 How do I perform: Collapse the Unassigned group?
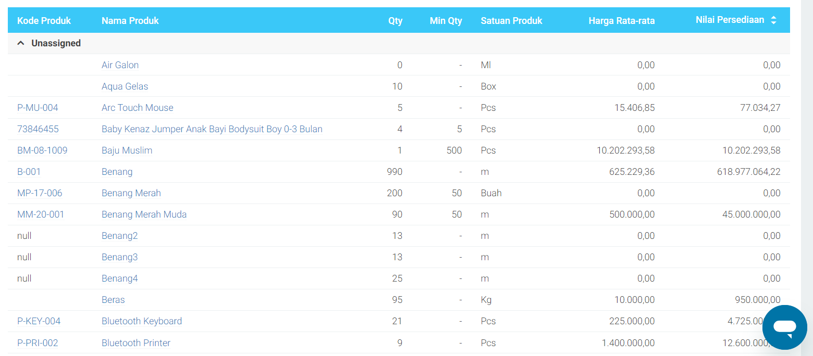pos(21,43)
